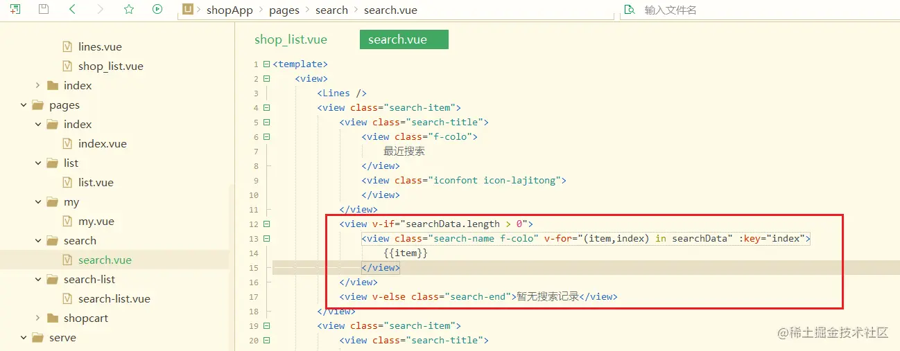Click search.vue in the breadcrumb
This screenshot has width=900, height=351.
point(390,10)
